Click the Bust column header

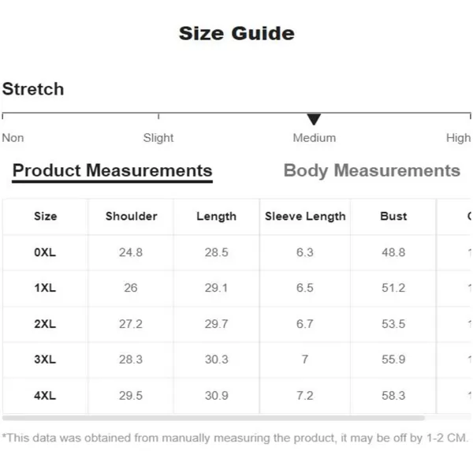pyautogui.click(x=393, y=216)
